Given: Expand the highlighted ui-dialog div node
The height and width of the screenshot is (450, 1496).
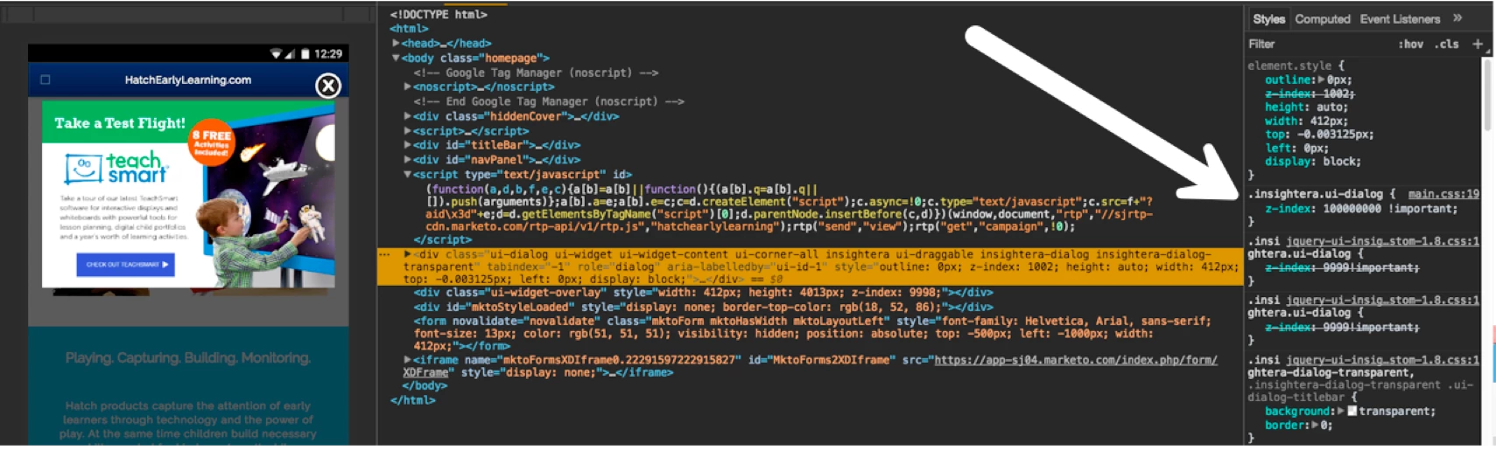Looking at the screenshot, I should [408, 254].
